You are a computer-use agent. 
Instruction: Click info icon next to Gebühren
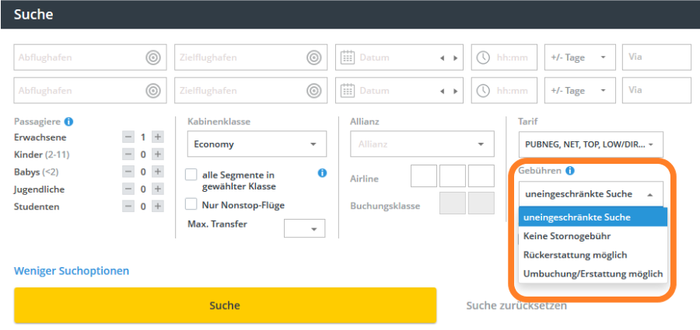(570, 171)
